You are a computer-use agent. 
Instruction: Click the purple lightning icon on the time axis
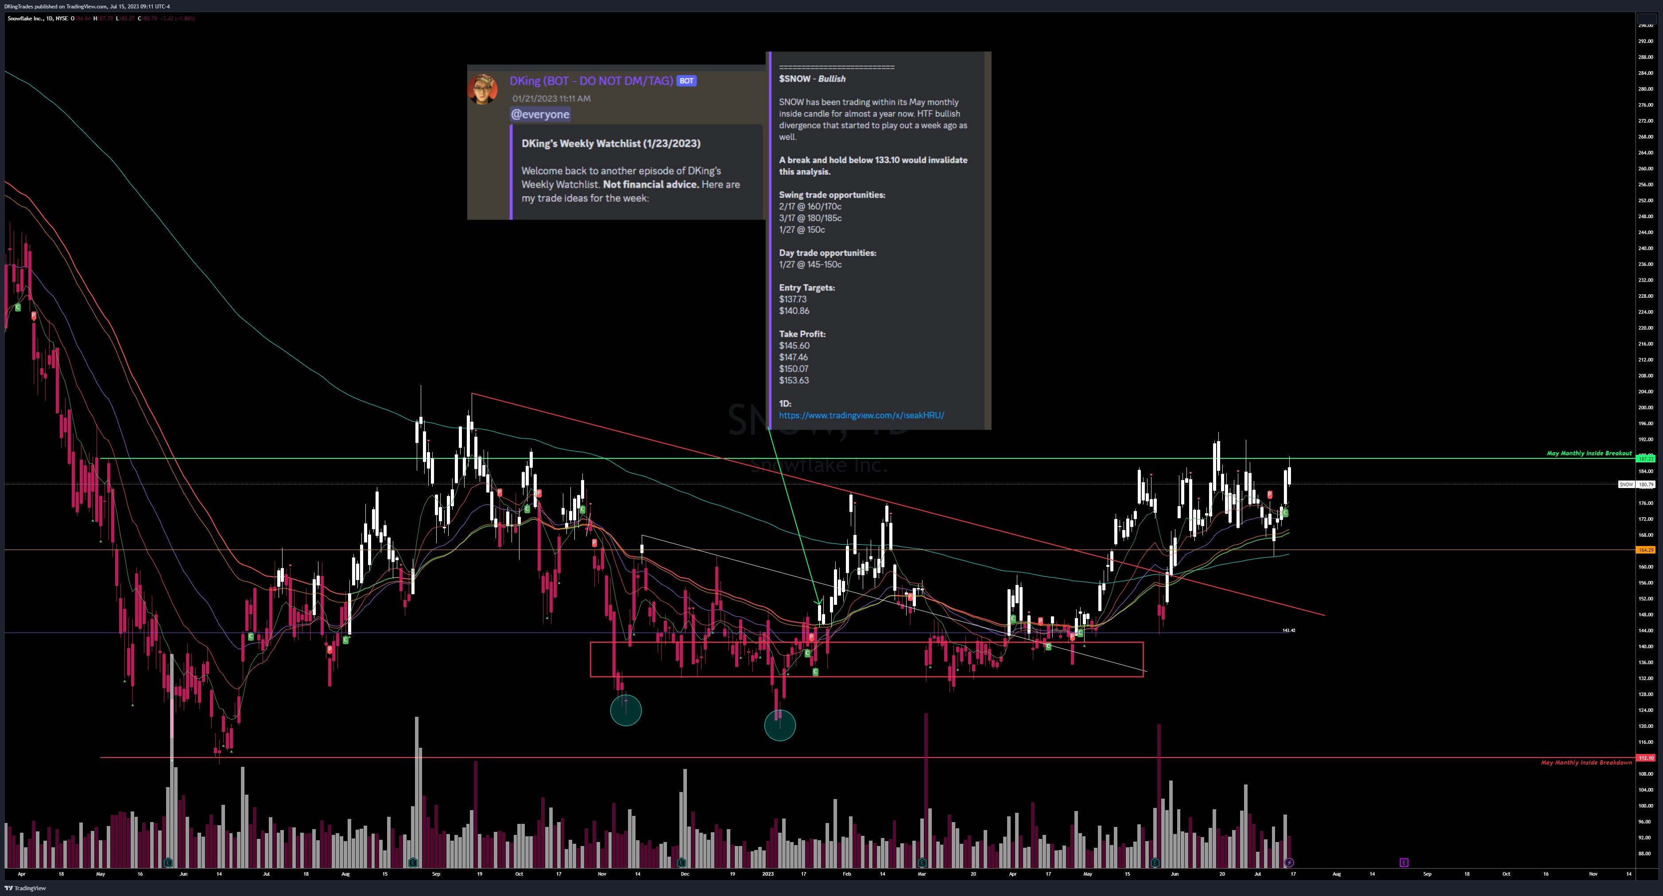tap(1289, 862)
